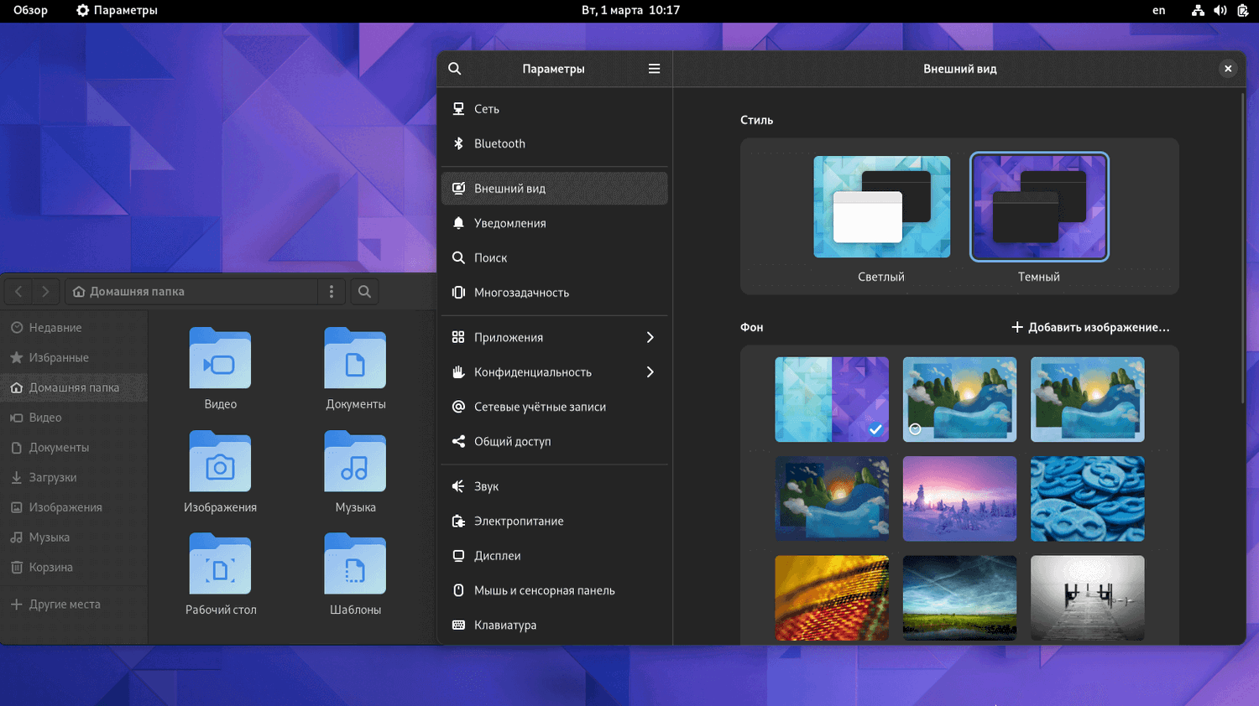Open Bluetooth settings panel
The height and width of the screenshot is (706, 1259).
click(x=499, y=143)
